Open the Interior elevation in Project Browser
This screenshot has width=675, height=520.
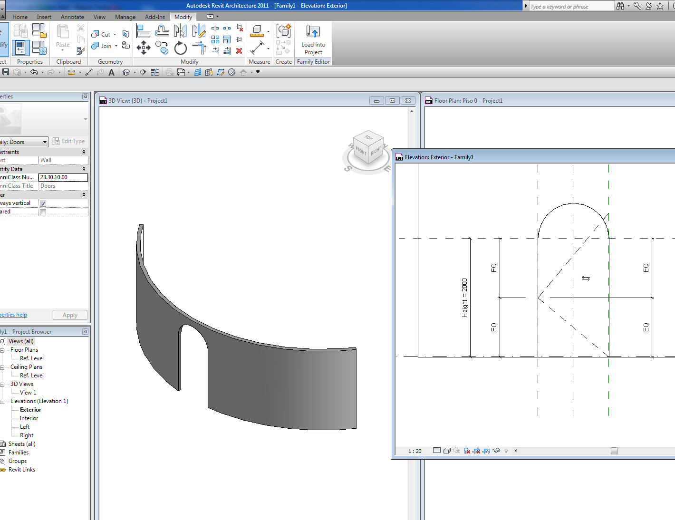(29, 418)
